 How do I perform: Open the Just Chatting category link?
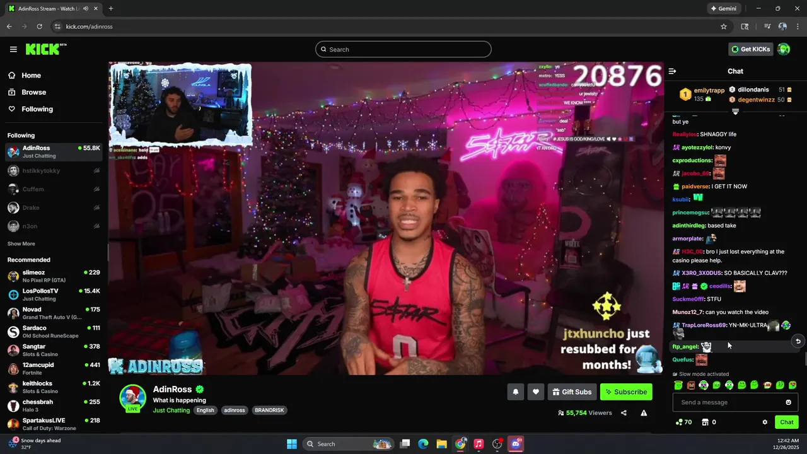(x=171, y=410)
